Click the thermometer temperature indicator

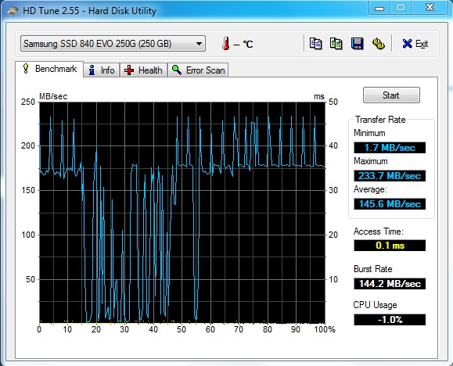coord(226,44)
